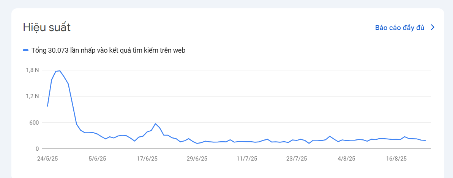Select the "Tổng 30.073 lần nhấp" legend text
Image resolution: width=453 pixels, height=178 pixels.
click(x=108, y=50)
